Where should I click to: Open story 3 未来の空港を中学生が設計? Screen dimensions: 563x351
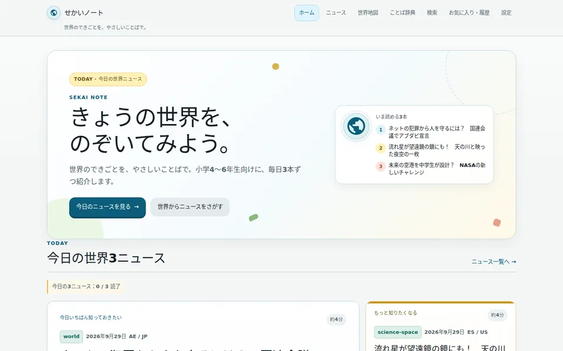coord(437,168)
